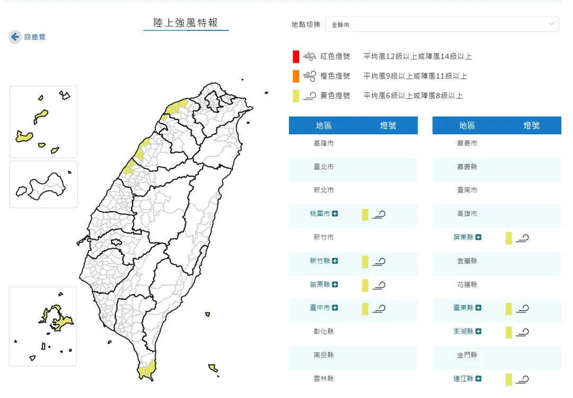Click the 苗栗縣 region link

tap(320, 284)
